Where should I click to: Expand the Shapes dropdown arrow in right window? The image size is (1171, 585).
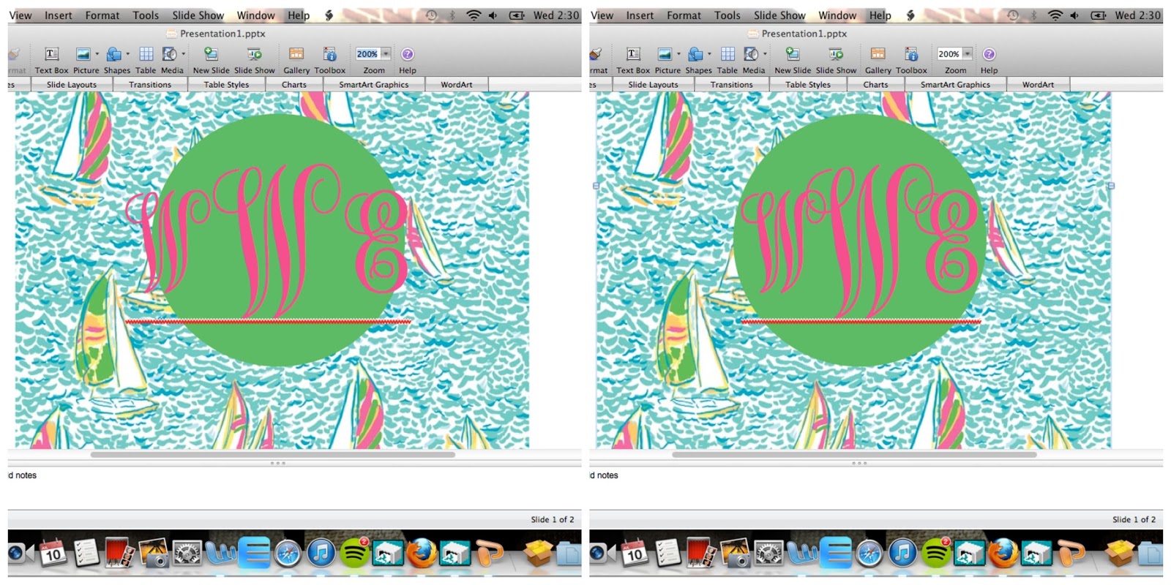tap(709, 53)
